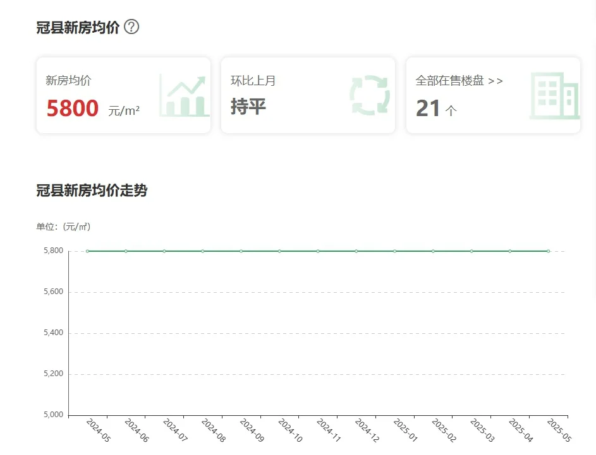Viewport: 596px width, 455px height.
Task: Click the circular arrows icon in 环比上月 card
Action: pos(370,95)
